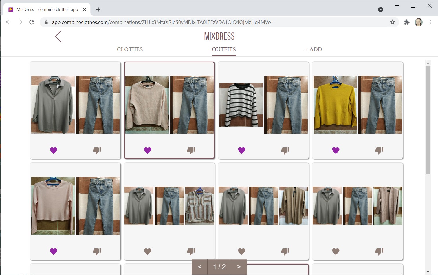Image resolution: width=438 pixels, height=275 pixels.
Task: Toggle the thumbs down on yellow sweater outfit
Action: (379, 150)
